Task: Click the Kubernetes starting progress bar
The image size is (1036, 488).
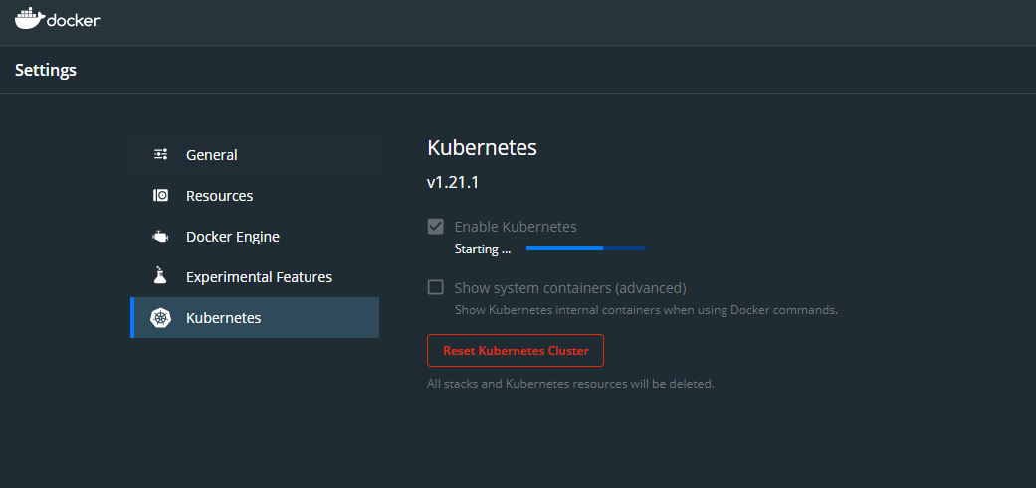Action: [586, 248]
